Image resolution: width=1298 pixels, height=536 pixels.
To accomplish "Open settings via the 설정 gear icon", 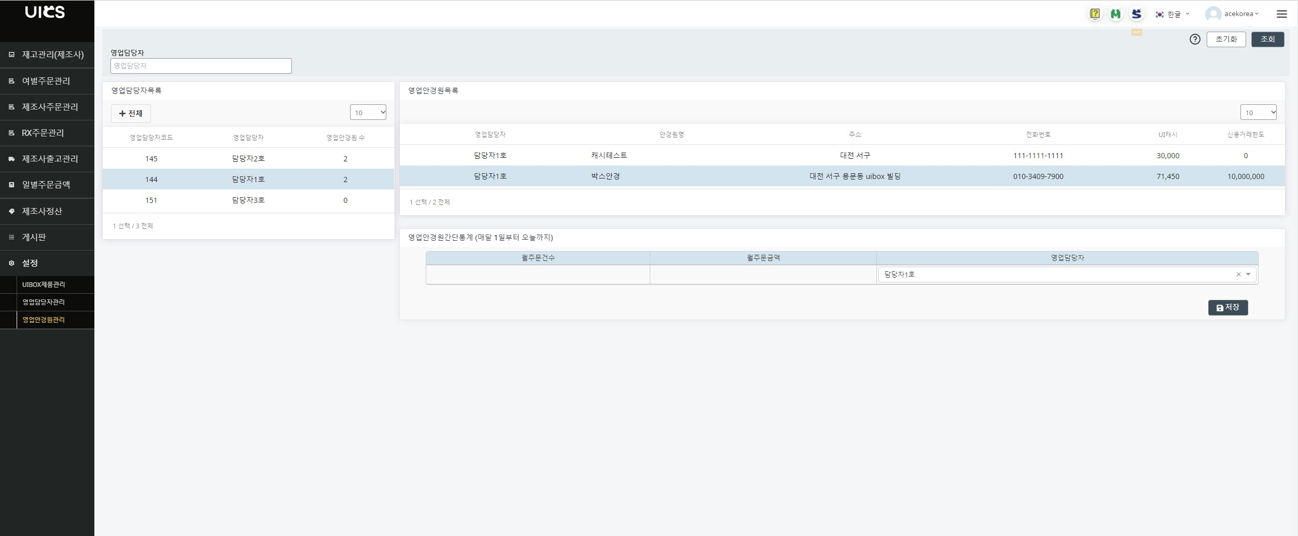I will [x=11, y=263].
